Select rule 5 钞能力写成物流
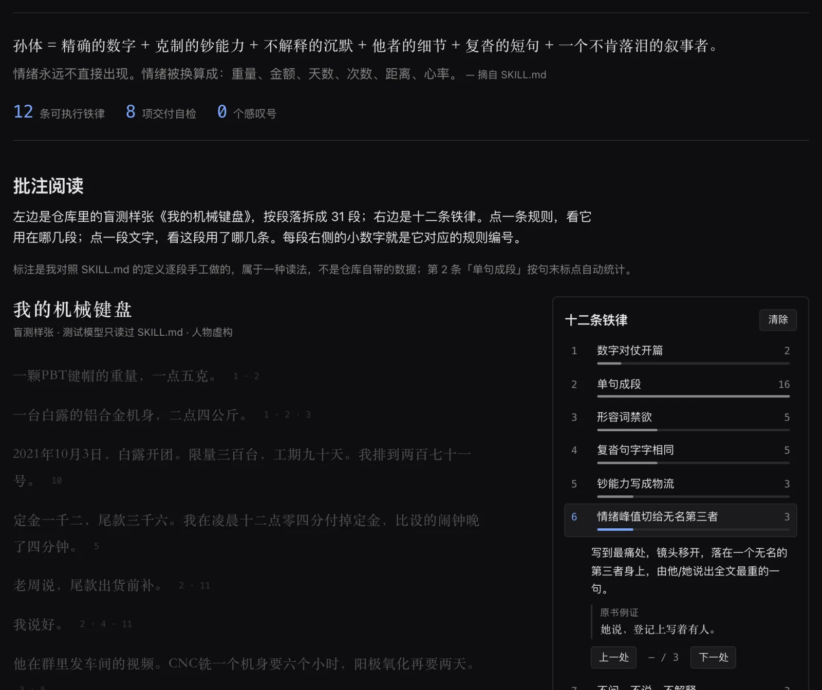Viewport: 822px width, 690px height. coord(680,486)
